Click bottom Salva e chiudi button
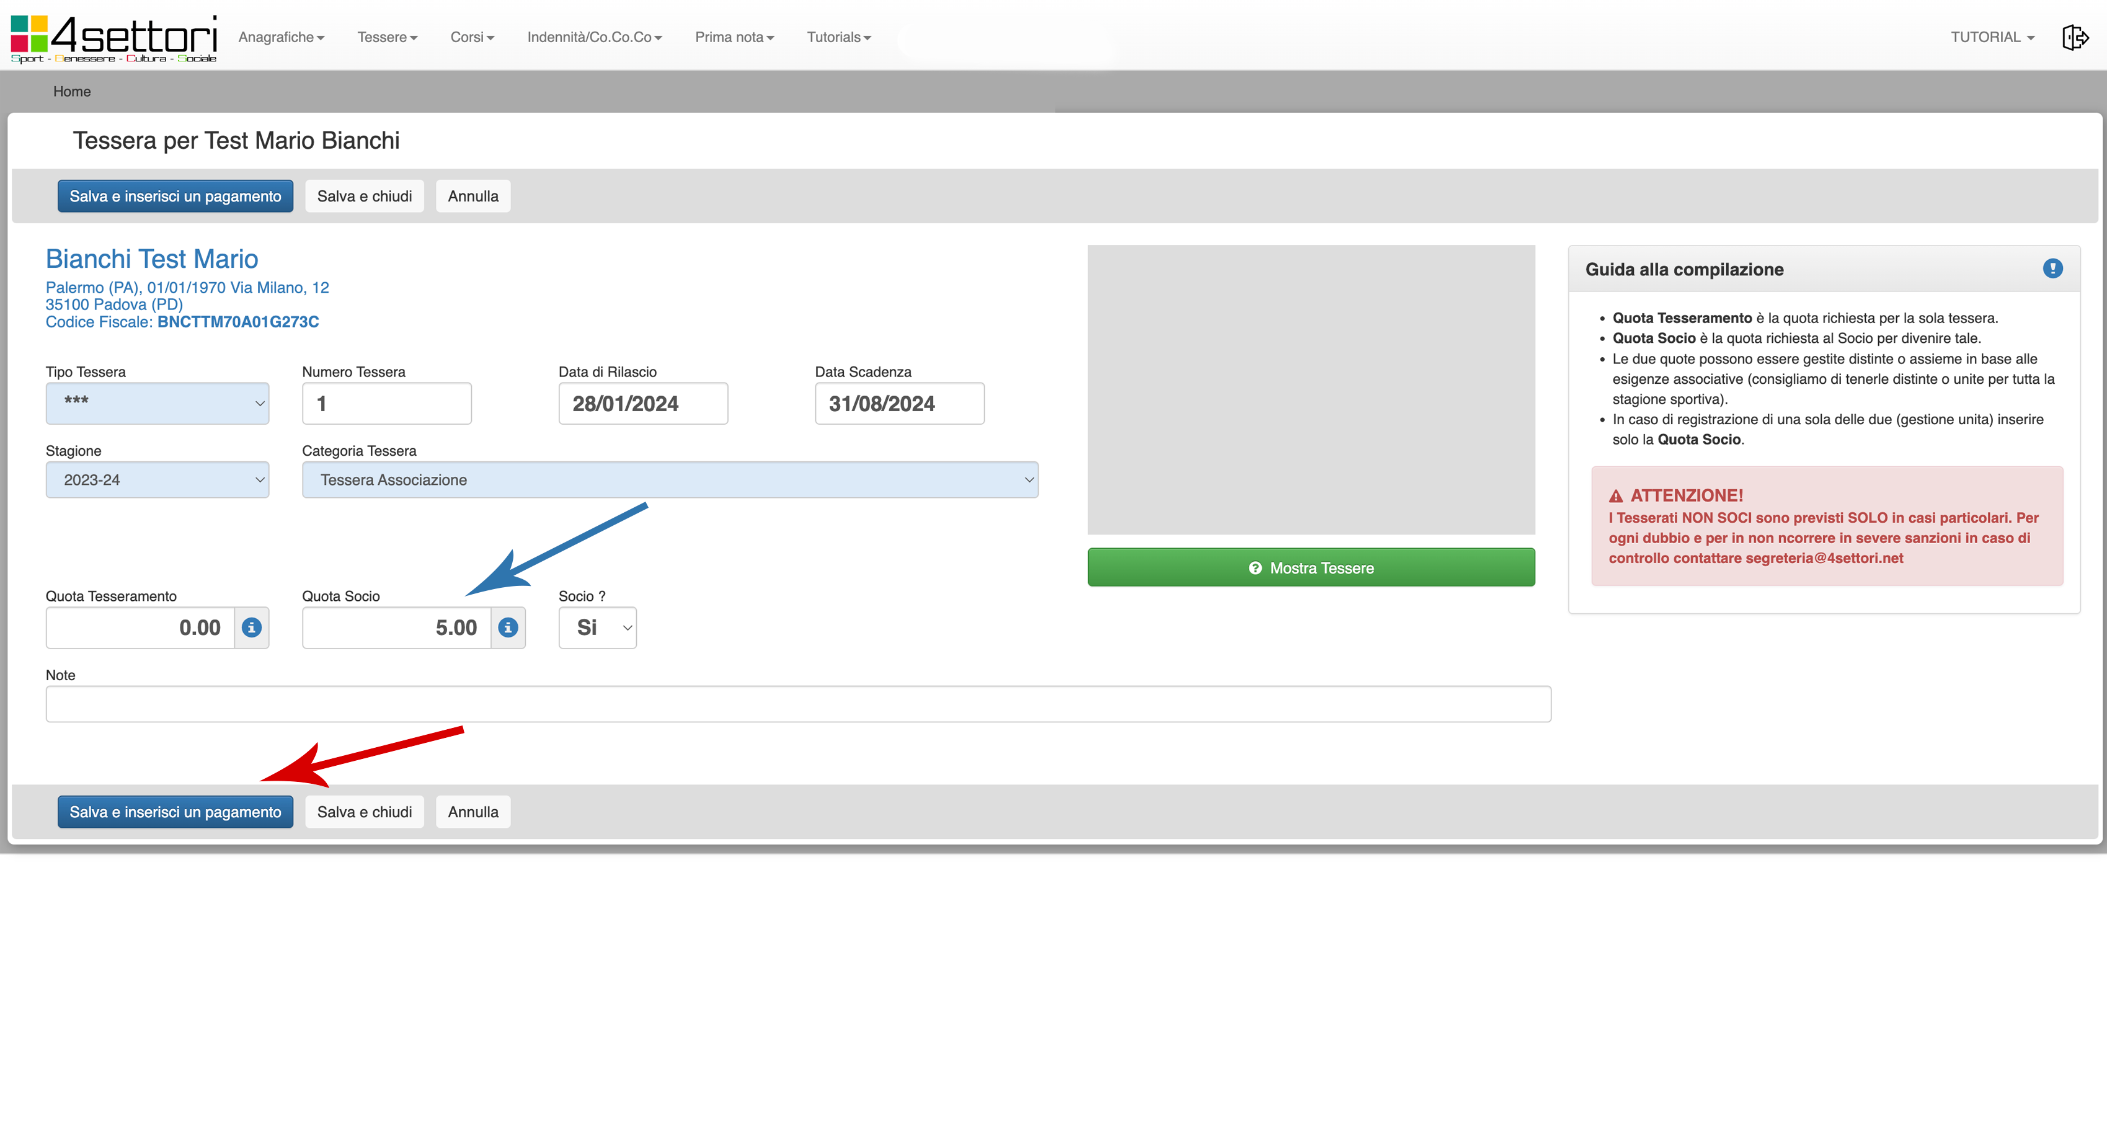Image resolution: width=2107 pixels, height=1131 pixels. click(x=364, y=812)
